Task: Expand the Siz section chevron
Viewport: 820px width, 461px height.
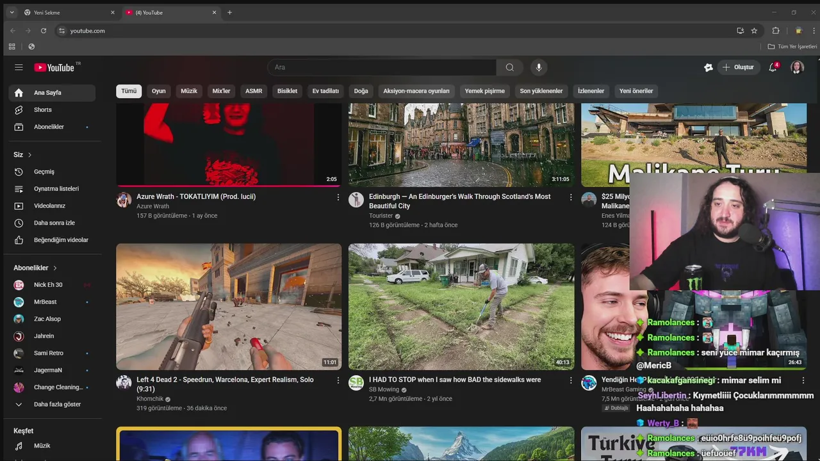Action: pyautogui.click(x=29, y=155)
